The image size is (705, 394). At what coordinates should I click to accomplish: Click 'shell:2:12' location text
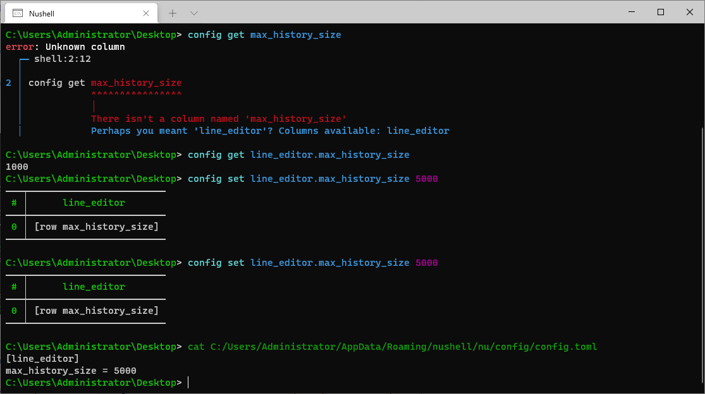click(63, 59)
